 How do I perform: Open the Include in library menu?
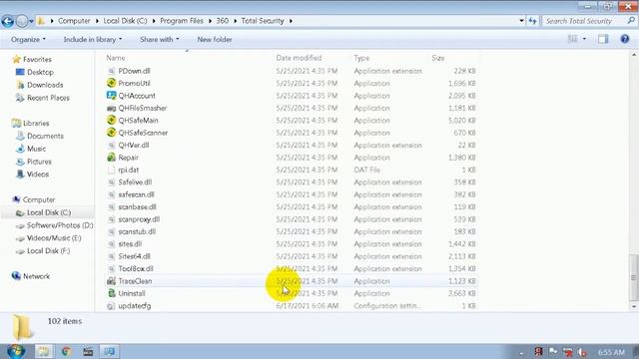coord(93,40)
